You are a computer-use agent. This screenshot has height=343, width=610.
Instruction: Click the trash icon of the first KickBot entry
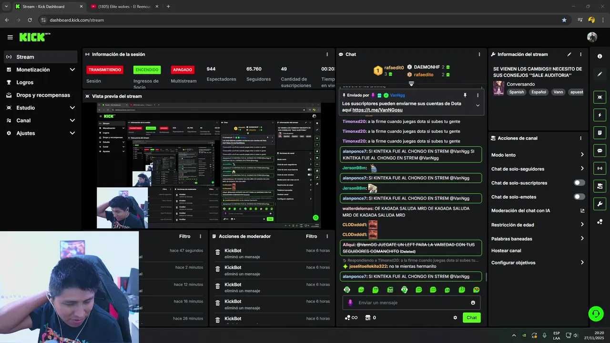click(218, 252)
